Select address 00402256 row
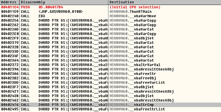 10,21
